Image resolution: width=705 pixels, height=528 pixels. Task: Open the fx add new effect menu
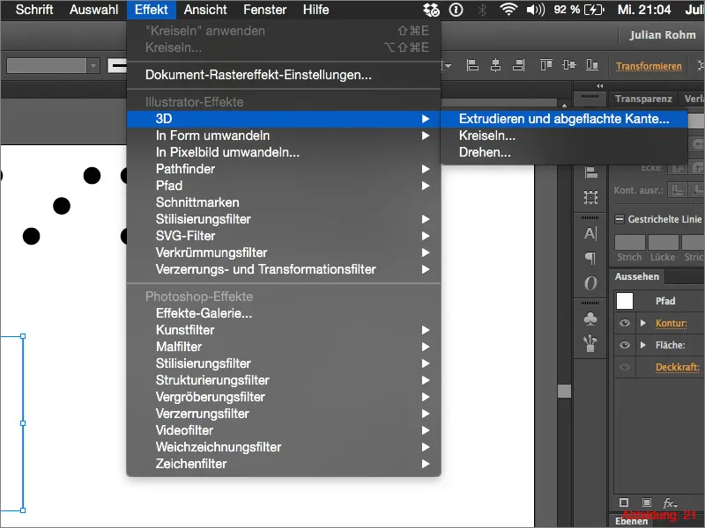671,502
